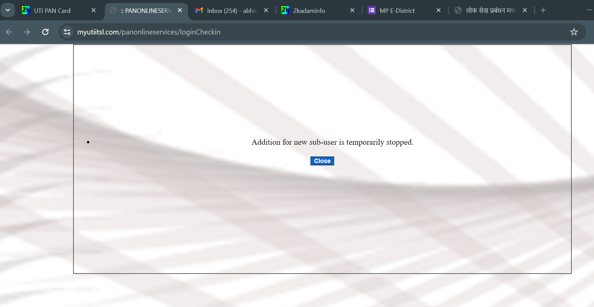Close the 2kadaminfo tab

(x=352, y=10)
